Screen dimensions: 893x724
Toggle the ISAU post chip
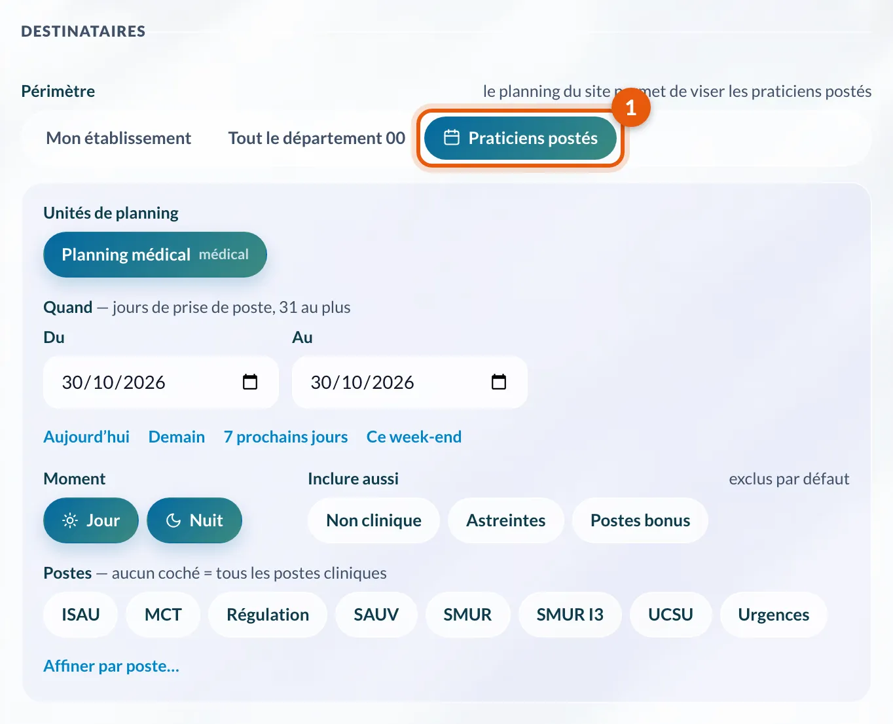[x=81, y=615]
